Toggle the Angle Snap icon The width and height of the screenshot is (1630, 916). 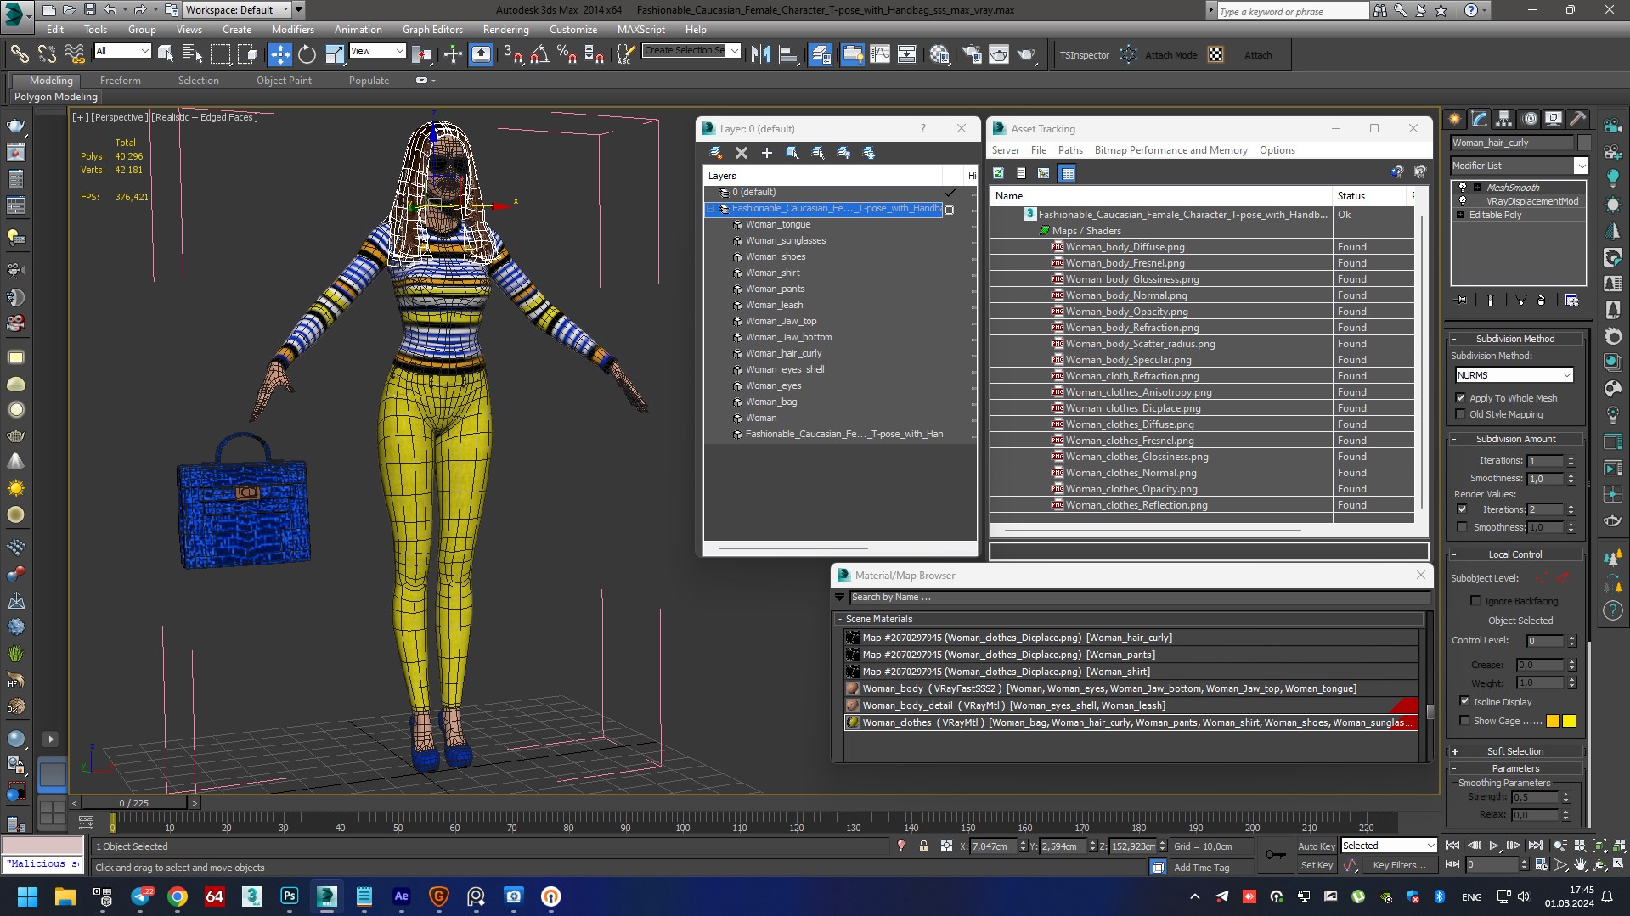point(539,54)
